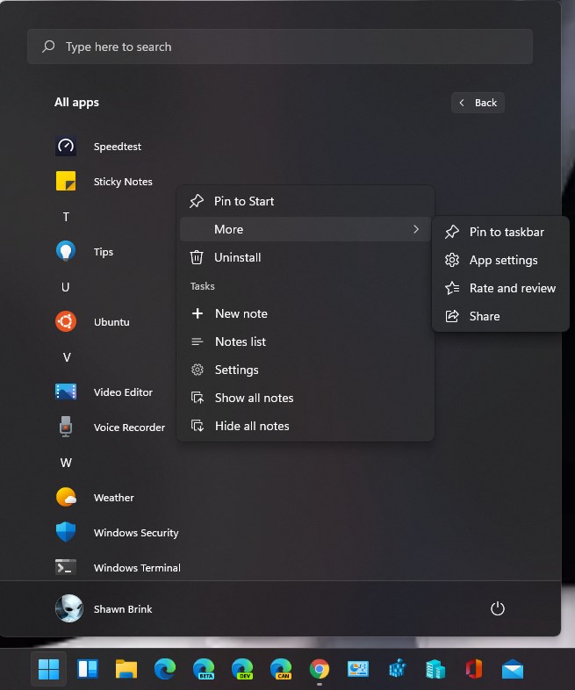The image size is (575, 690).
Task: Click the V letter group header
Action: click(x=67, y=357)
